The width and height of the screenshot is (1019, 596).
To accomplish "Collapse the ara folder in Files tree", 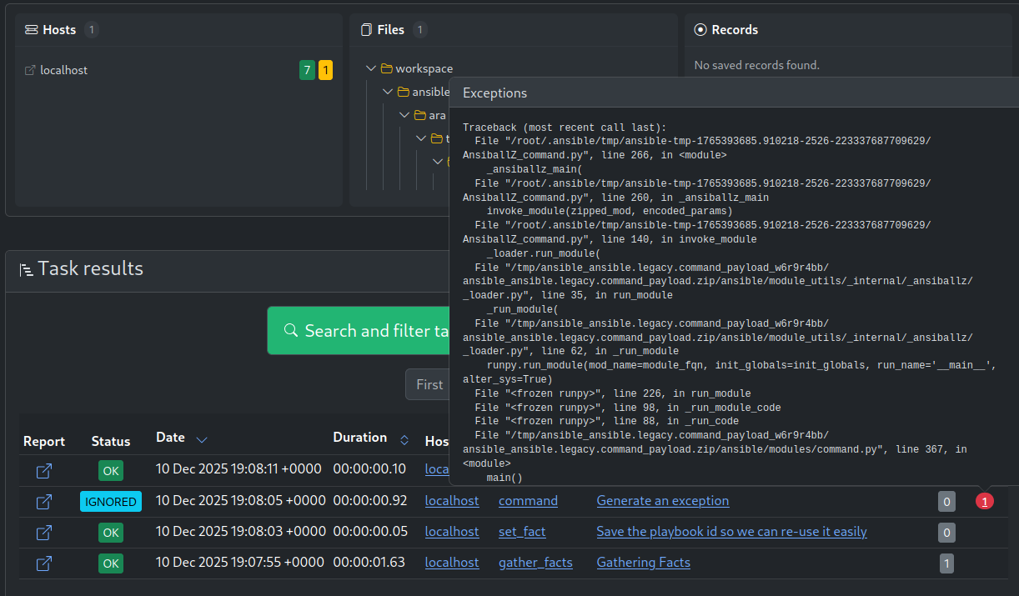I will [x=404, y=115].
